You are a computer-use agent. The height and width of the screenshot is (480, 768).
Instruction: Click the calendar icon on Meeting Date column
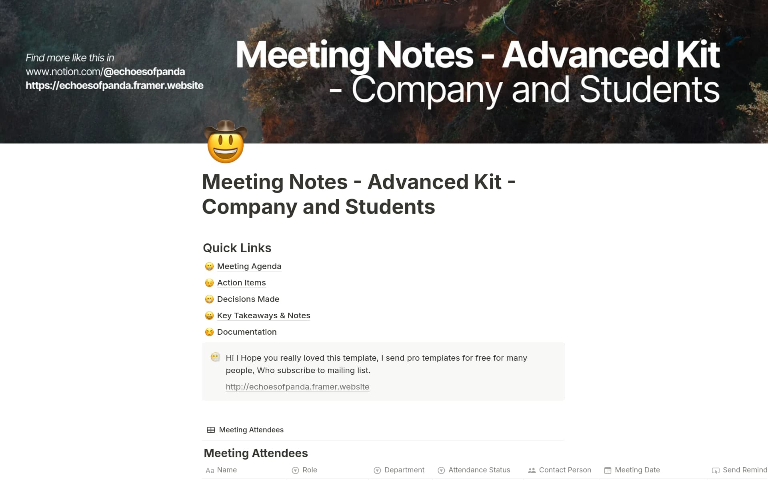608,470
